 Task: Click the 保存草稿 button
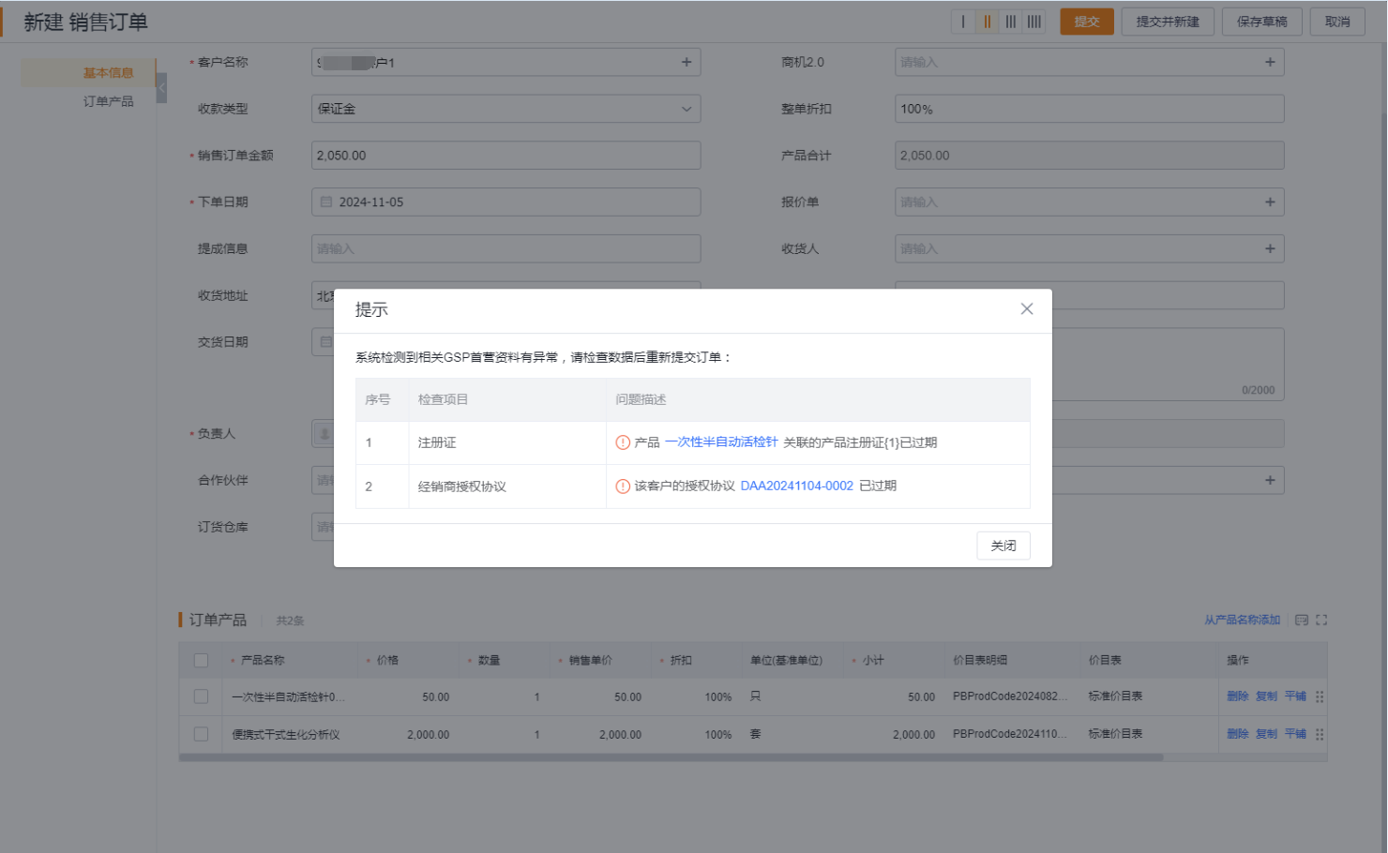tap(1261, 22)
